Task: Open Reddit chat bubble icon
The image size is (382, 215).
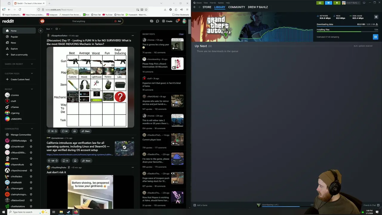Action: point(158,21)
